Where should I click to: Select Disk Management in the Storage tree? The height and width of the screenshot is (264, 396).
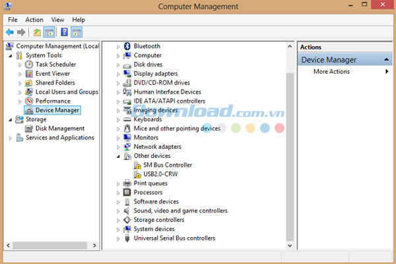point(59,128)
